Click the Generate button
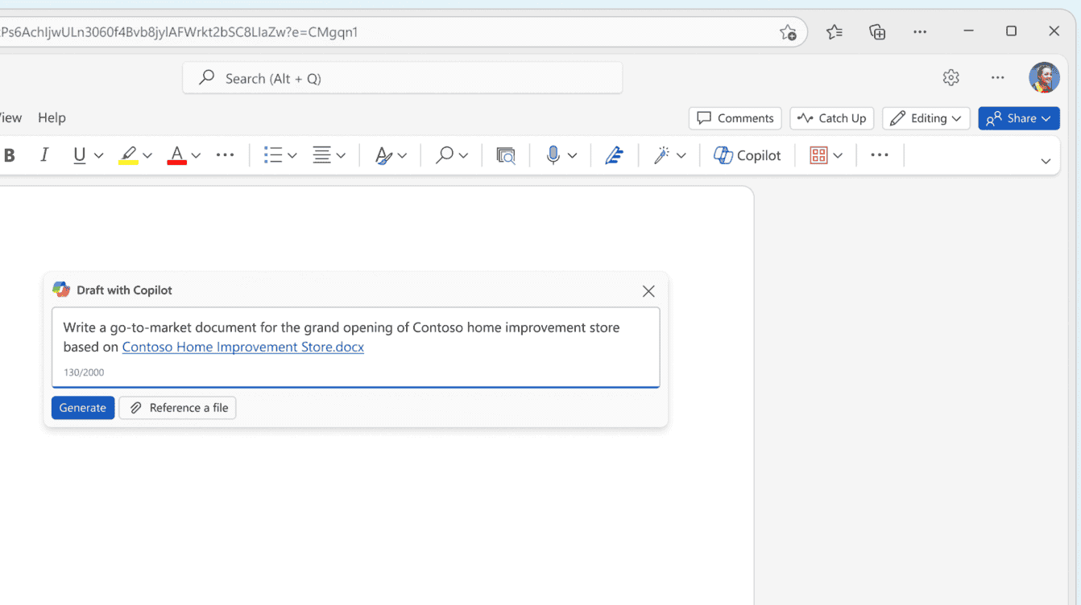The width and height of the screenshot is (1081, 605). tap(82, 407)
